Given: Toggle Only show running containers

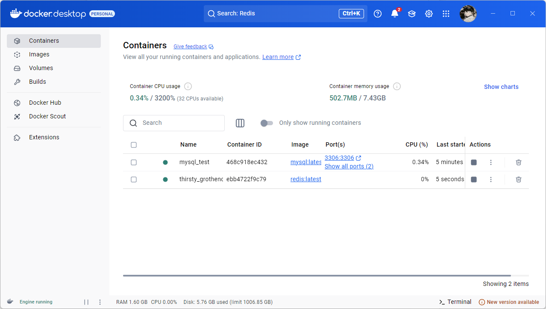Looking at the screenshot, I should 267,123.
